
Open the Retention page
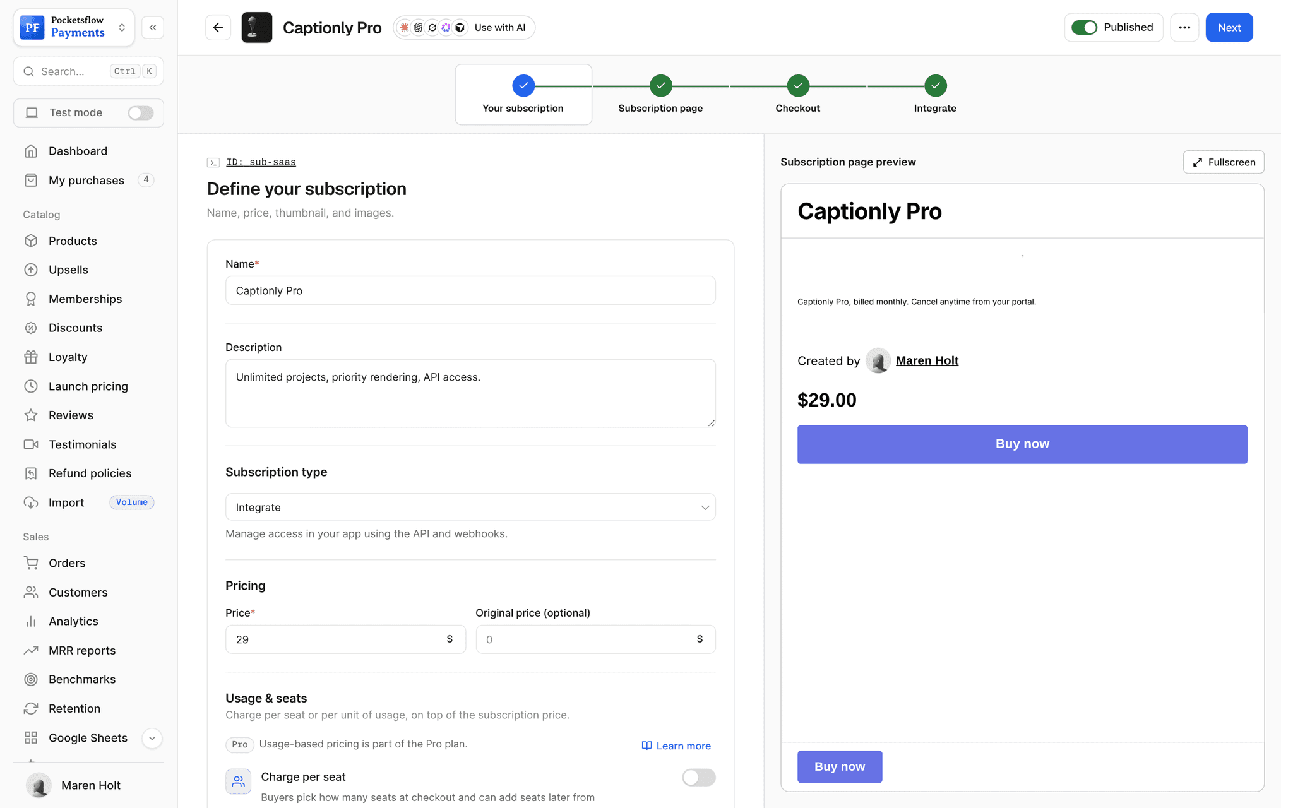88,708
